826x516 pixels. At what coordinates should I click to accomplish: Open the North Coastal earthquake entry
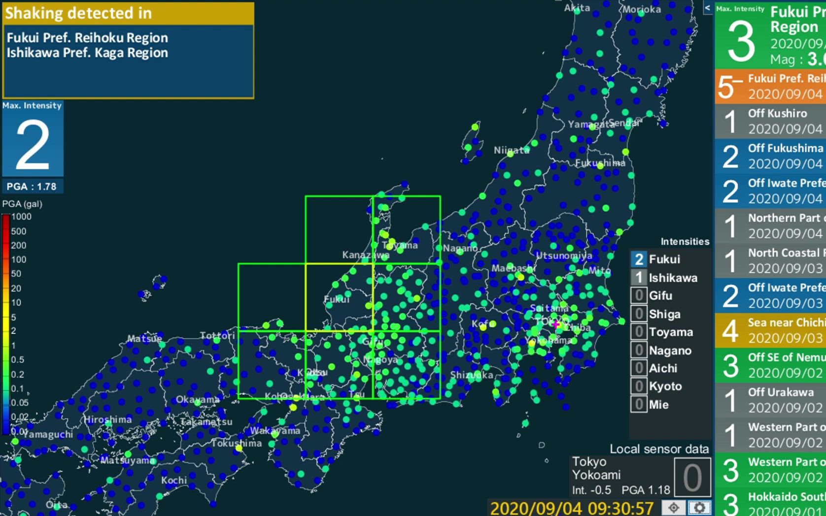(770, 261)
